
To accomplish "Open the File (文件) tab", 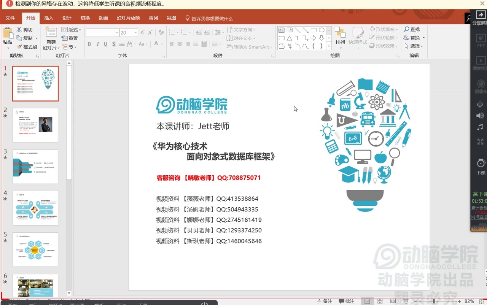I will [x=10, y=18].
